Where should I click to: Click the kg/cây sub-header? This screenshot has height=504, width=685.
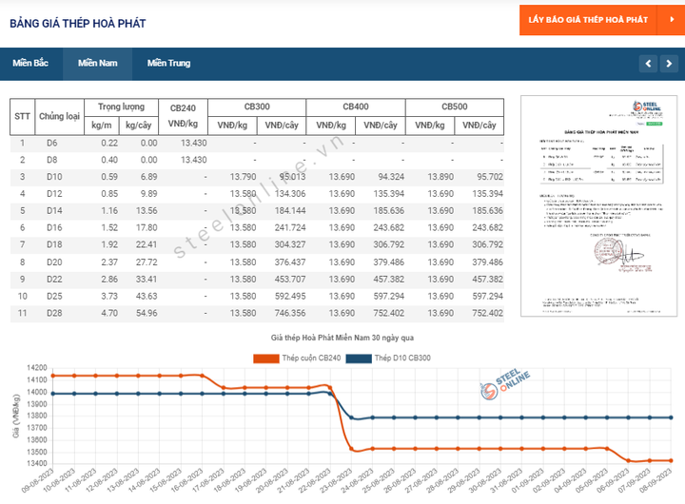pos(139,126)
